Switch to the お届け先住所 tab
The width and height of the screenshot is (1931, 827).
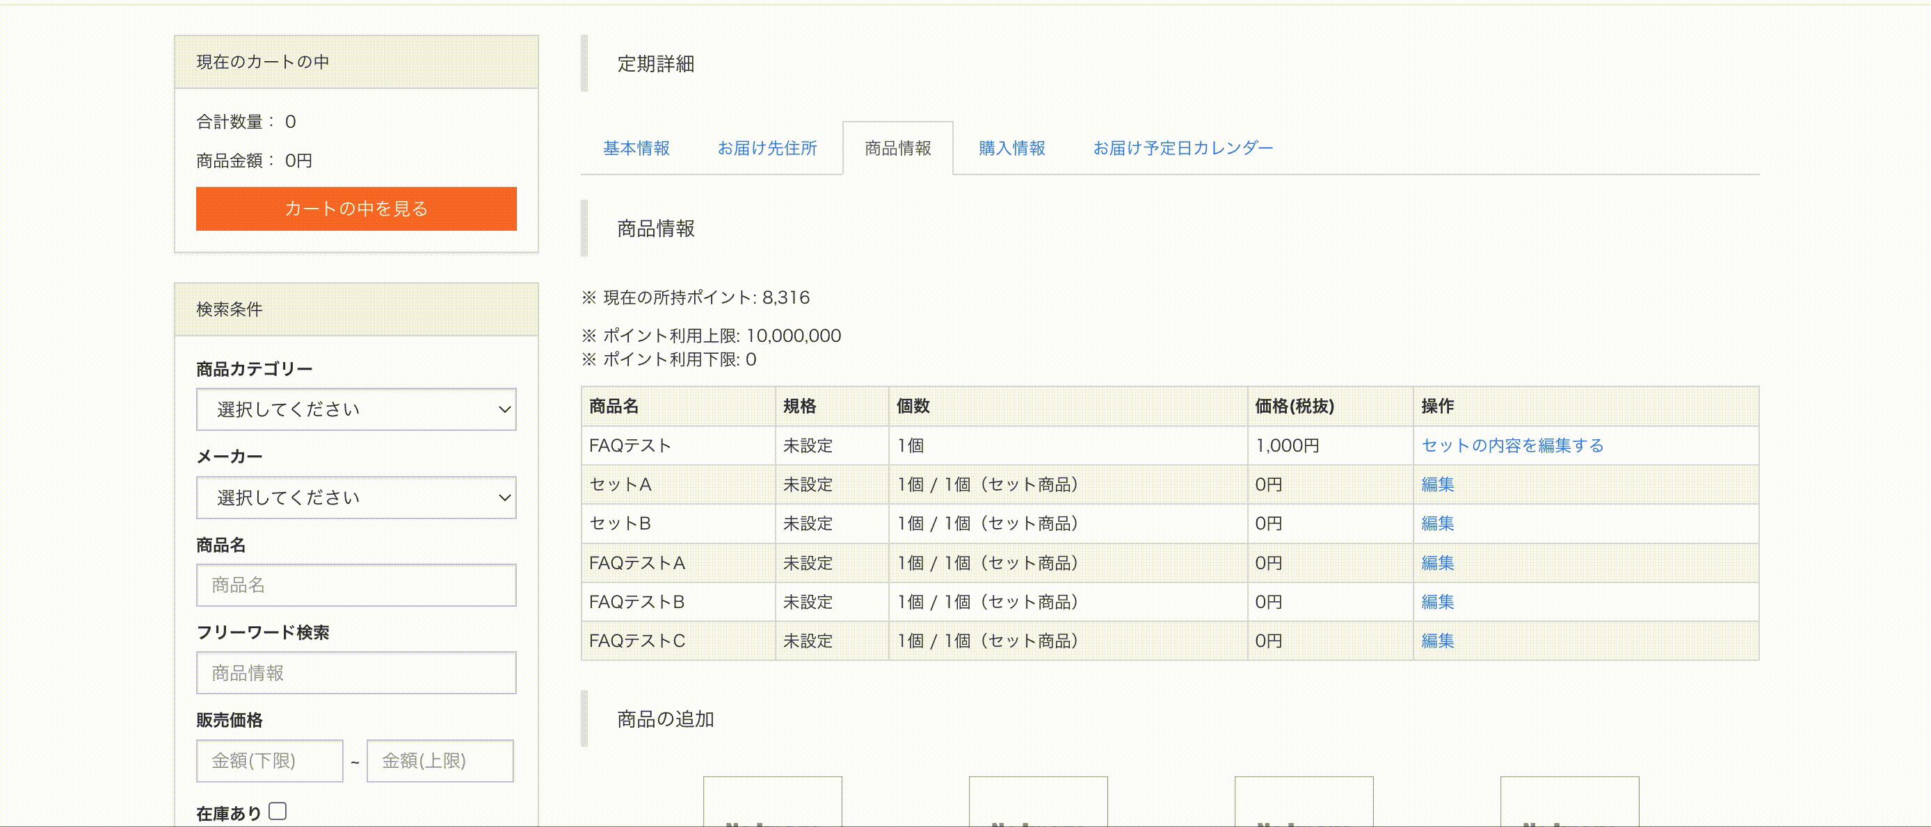click(767, 148)
